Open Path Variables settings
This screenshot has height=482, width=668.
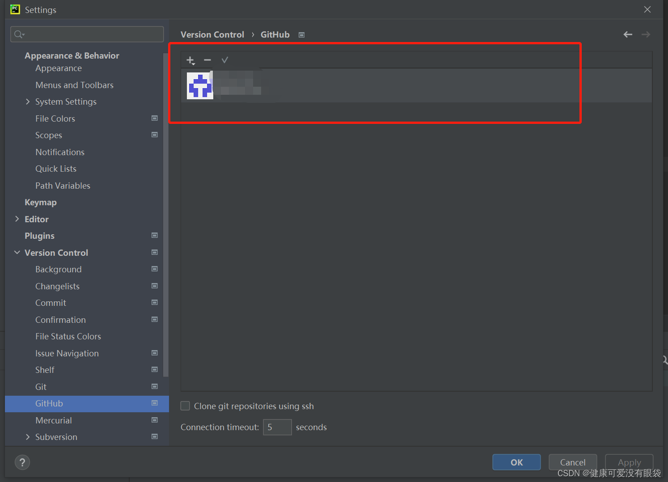(x=63, y=186)
